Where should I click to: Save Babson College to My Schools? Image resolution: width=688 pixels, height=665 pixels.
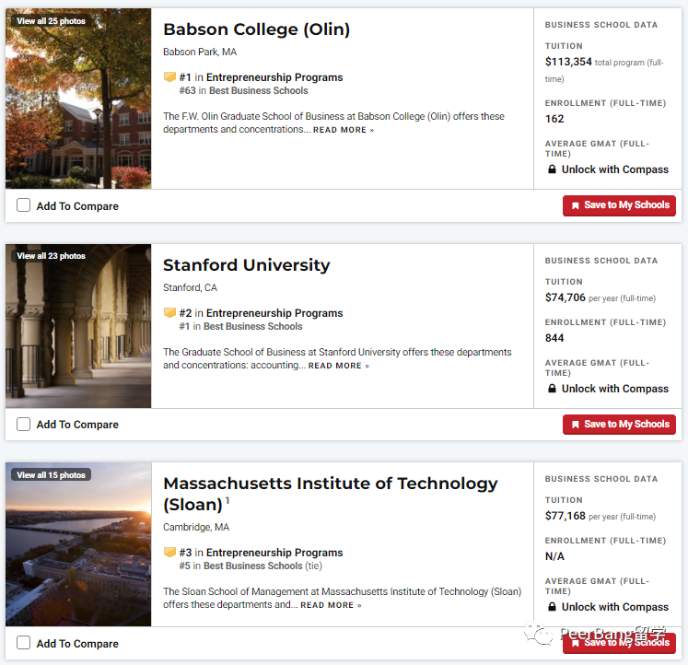click(619, 205)
